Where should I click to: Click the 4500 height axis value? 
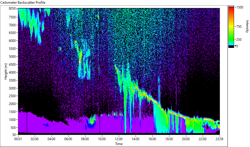coord(12,65)
